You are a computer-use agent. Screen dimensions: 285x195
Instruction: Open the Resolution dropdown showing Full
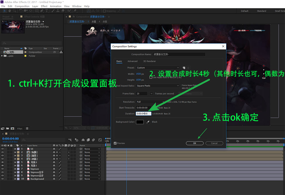click(150, 102)
